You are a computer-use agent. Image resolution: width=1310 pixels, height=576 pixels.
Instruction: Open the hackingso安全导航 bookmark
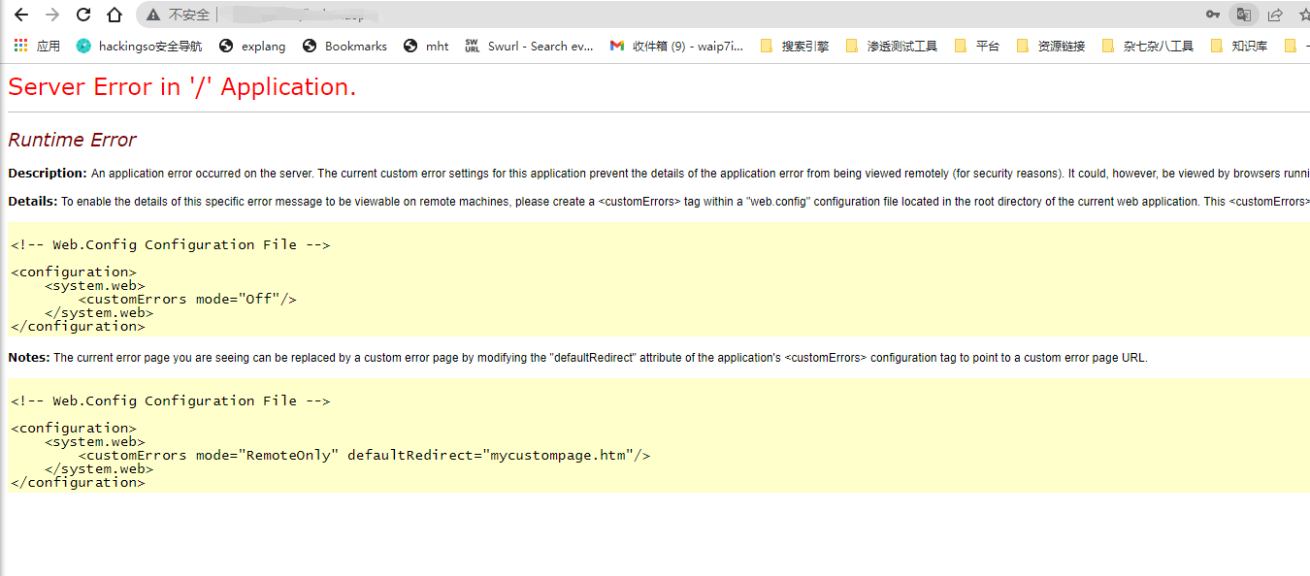tap(139, 46)
